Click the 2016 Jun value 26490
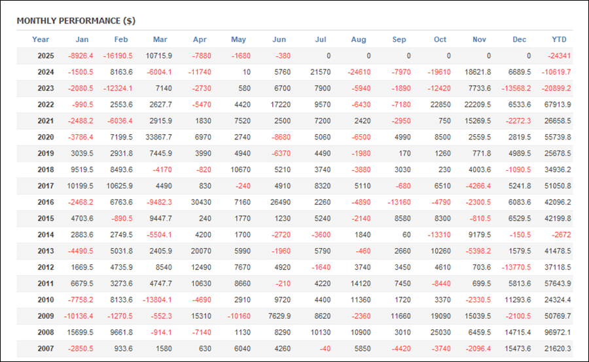The height and width of the screenshot is (362, 589). coord(281,202)
